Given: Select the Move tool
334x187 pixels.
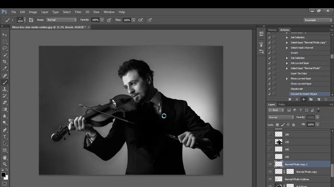Looking at the screenshot, I should tap(5, 35).
